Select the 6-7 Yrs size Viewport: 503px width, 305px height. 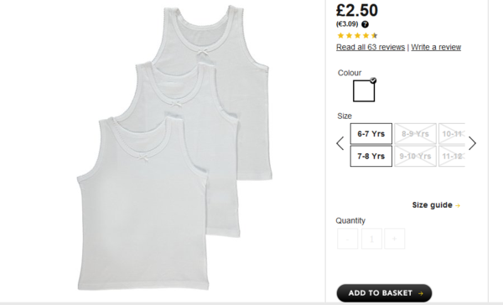coord(371,134)
